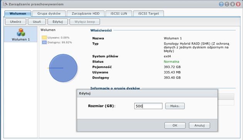Click the Wolumen chart panel heading

coord(48,30)
